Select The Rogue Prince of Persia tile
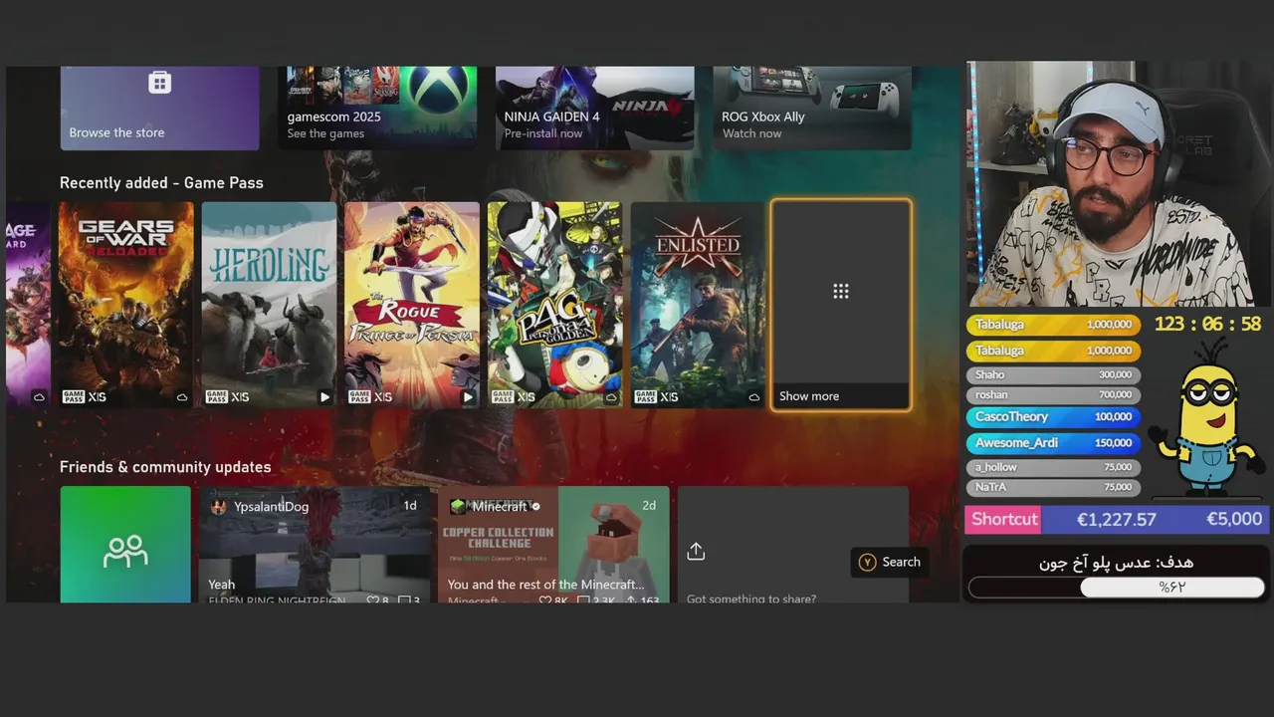 tap(412, 305)
